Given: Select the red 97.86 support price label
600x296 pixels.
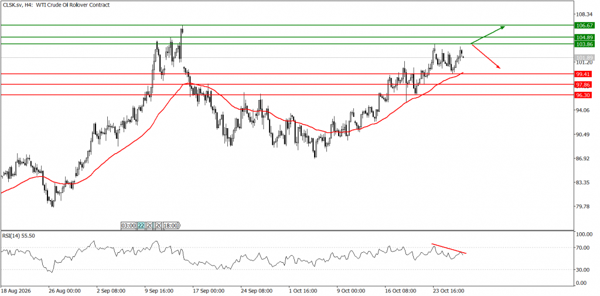Looking at the screenshot, I should coord(583,84).
